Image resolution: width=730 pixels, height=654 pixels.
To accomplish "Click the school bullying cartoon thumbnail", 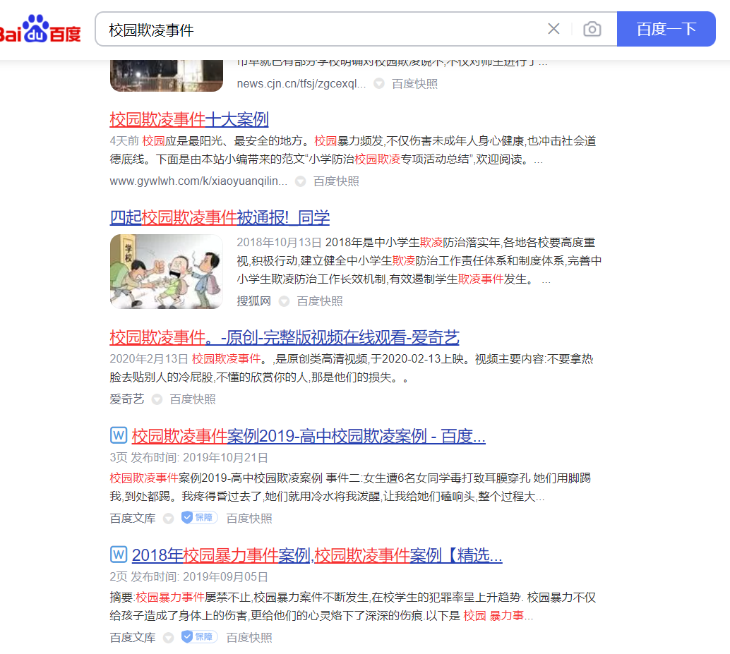I will pyautogui.click(x=166, y=271).
